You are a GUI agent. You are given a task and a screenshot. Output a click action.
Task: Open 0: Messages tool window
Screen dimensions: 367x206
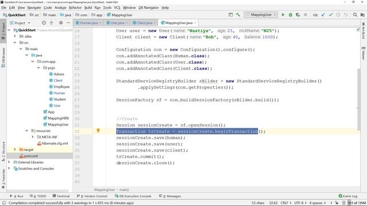170,196
